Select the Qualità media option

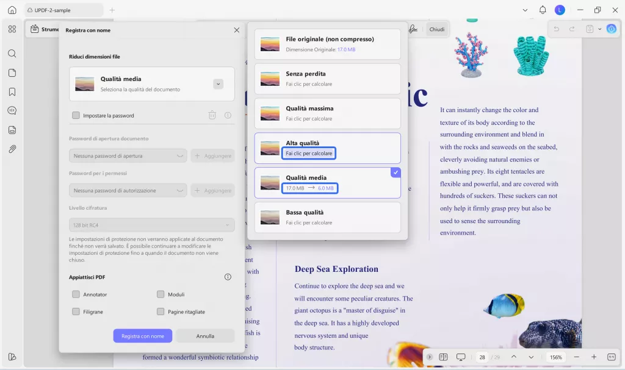pos(328,183)
